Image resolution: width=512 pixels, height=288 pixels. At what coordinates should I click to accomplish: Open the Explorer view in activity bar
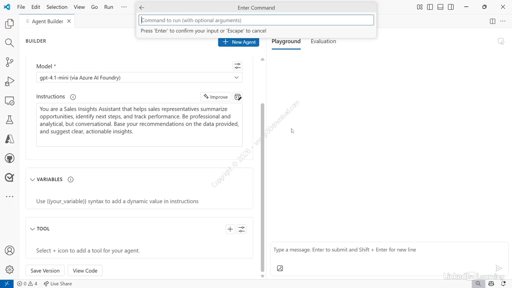9,24
